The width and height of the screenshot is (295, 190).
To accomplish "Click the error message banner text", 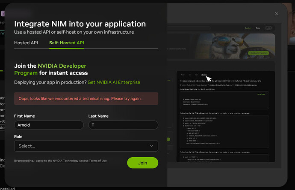I will point(80,98).
